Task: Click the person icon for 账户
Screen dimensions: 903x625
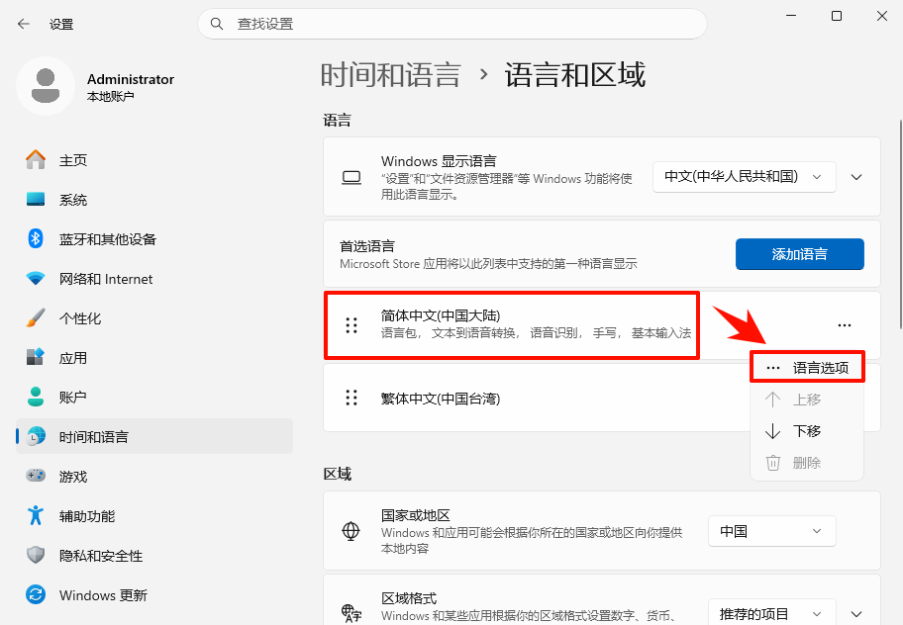Action: pos(36,397)
